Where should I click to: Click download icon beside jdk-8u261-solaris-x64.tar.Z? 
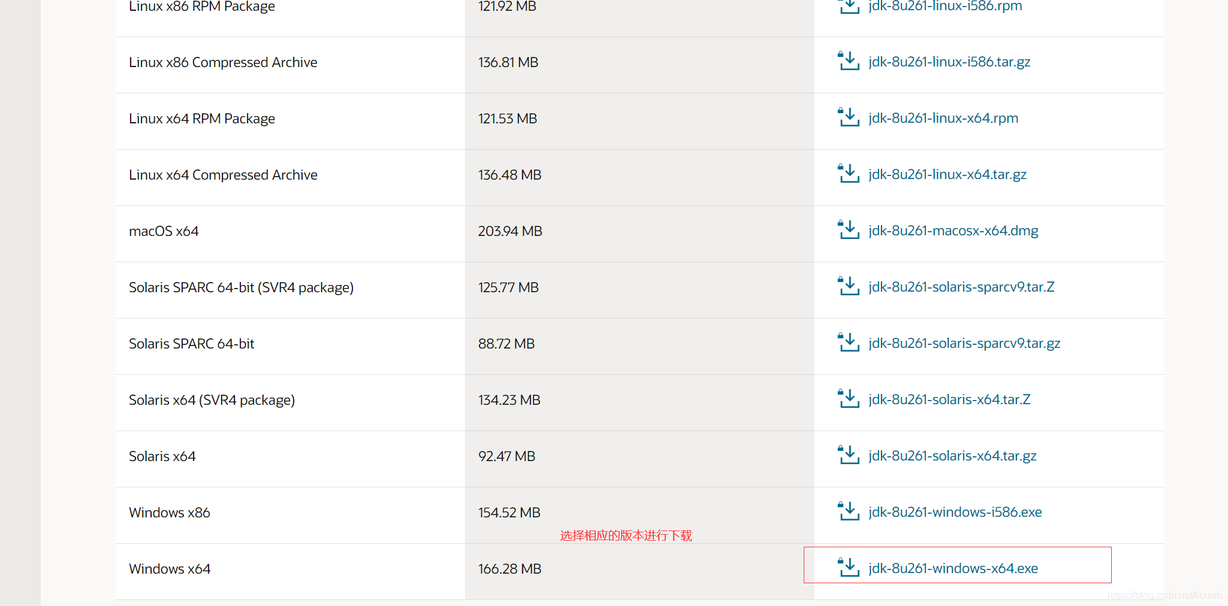[x=849, y=398]
